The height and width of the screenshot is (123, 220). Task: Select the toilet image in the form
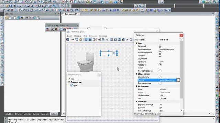point(86,61)
